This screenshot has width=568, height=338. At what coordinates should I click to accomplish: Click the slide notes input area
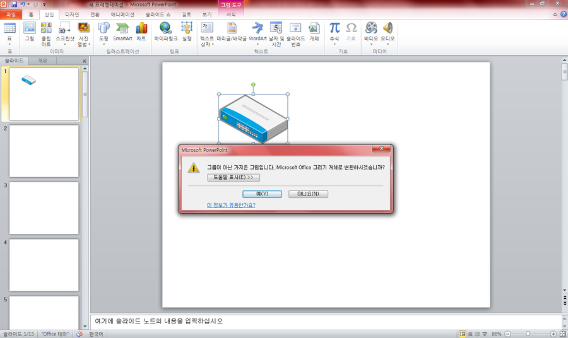326,321
